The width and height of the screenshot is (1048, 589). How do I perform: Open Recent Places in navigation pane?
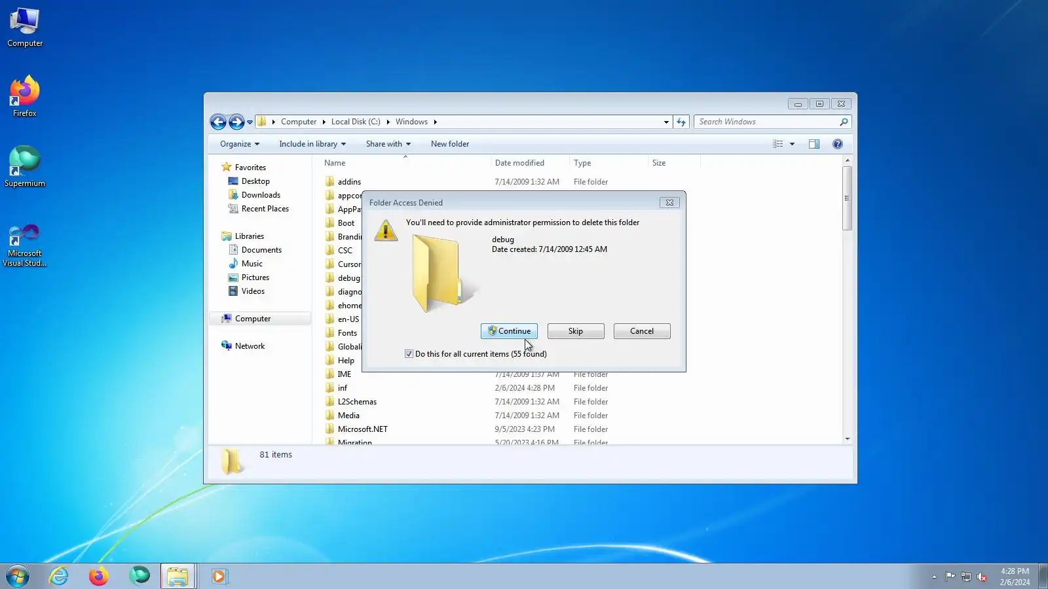(265, 209)
